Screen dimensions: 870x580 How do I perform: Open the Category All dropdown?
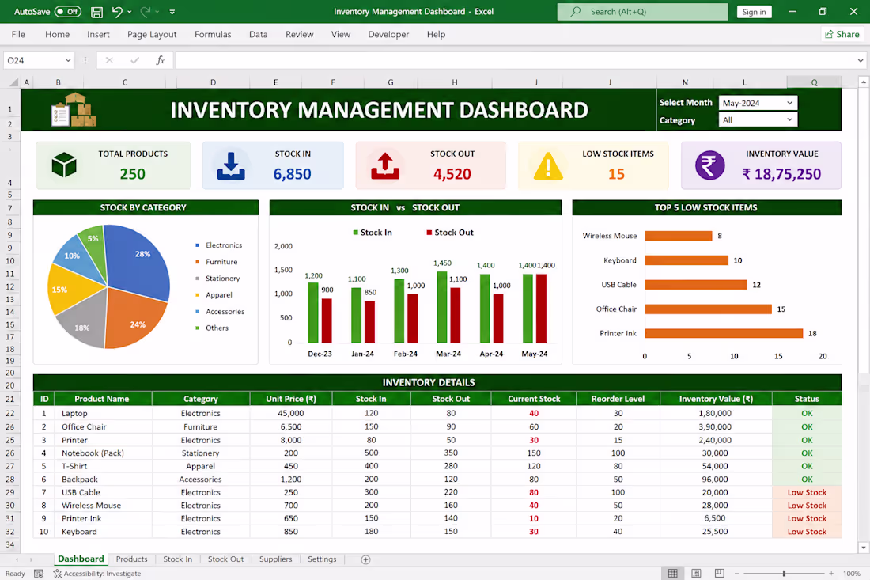758,120
